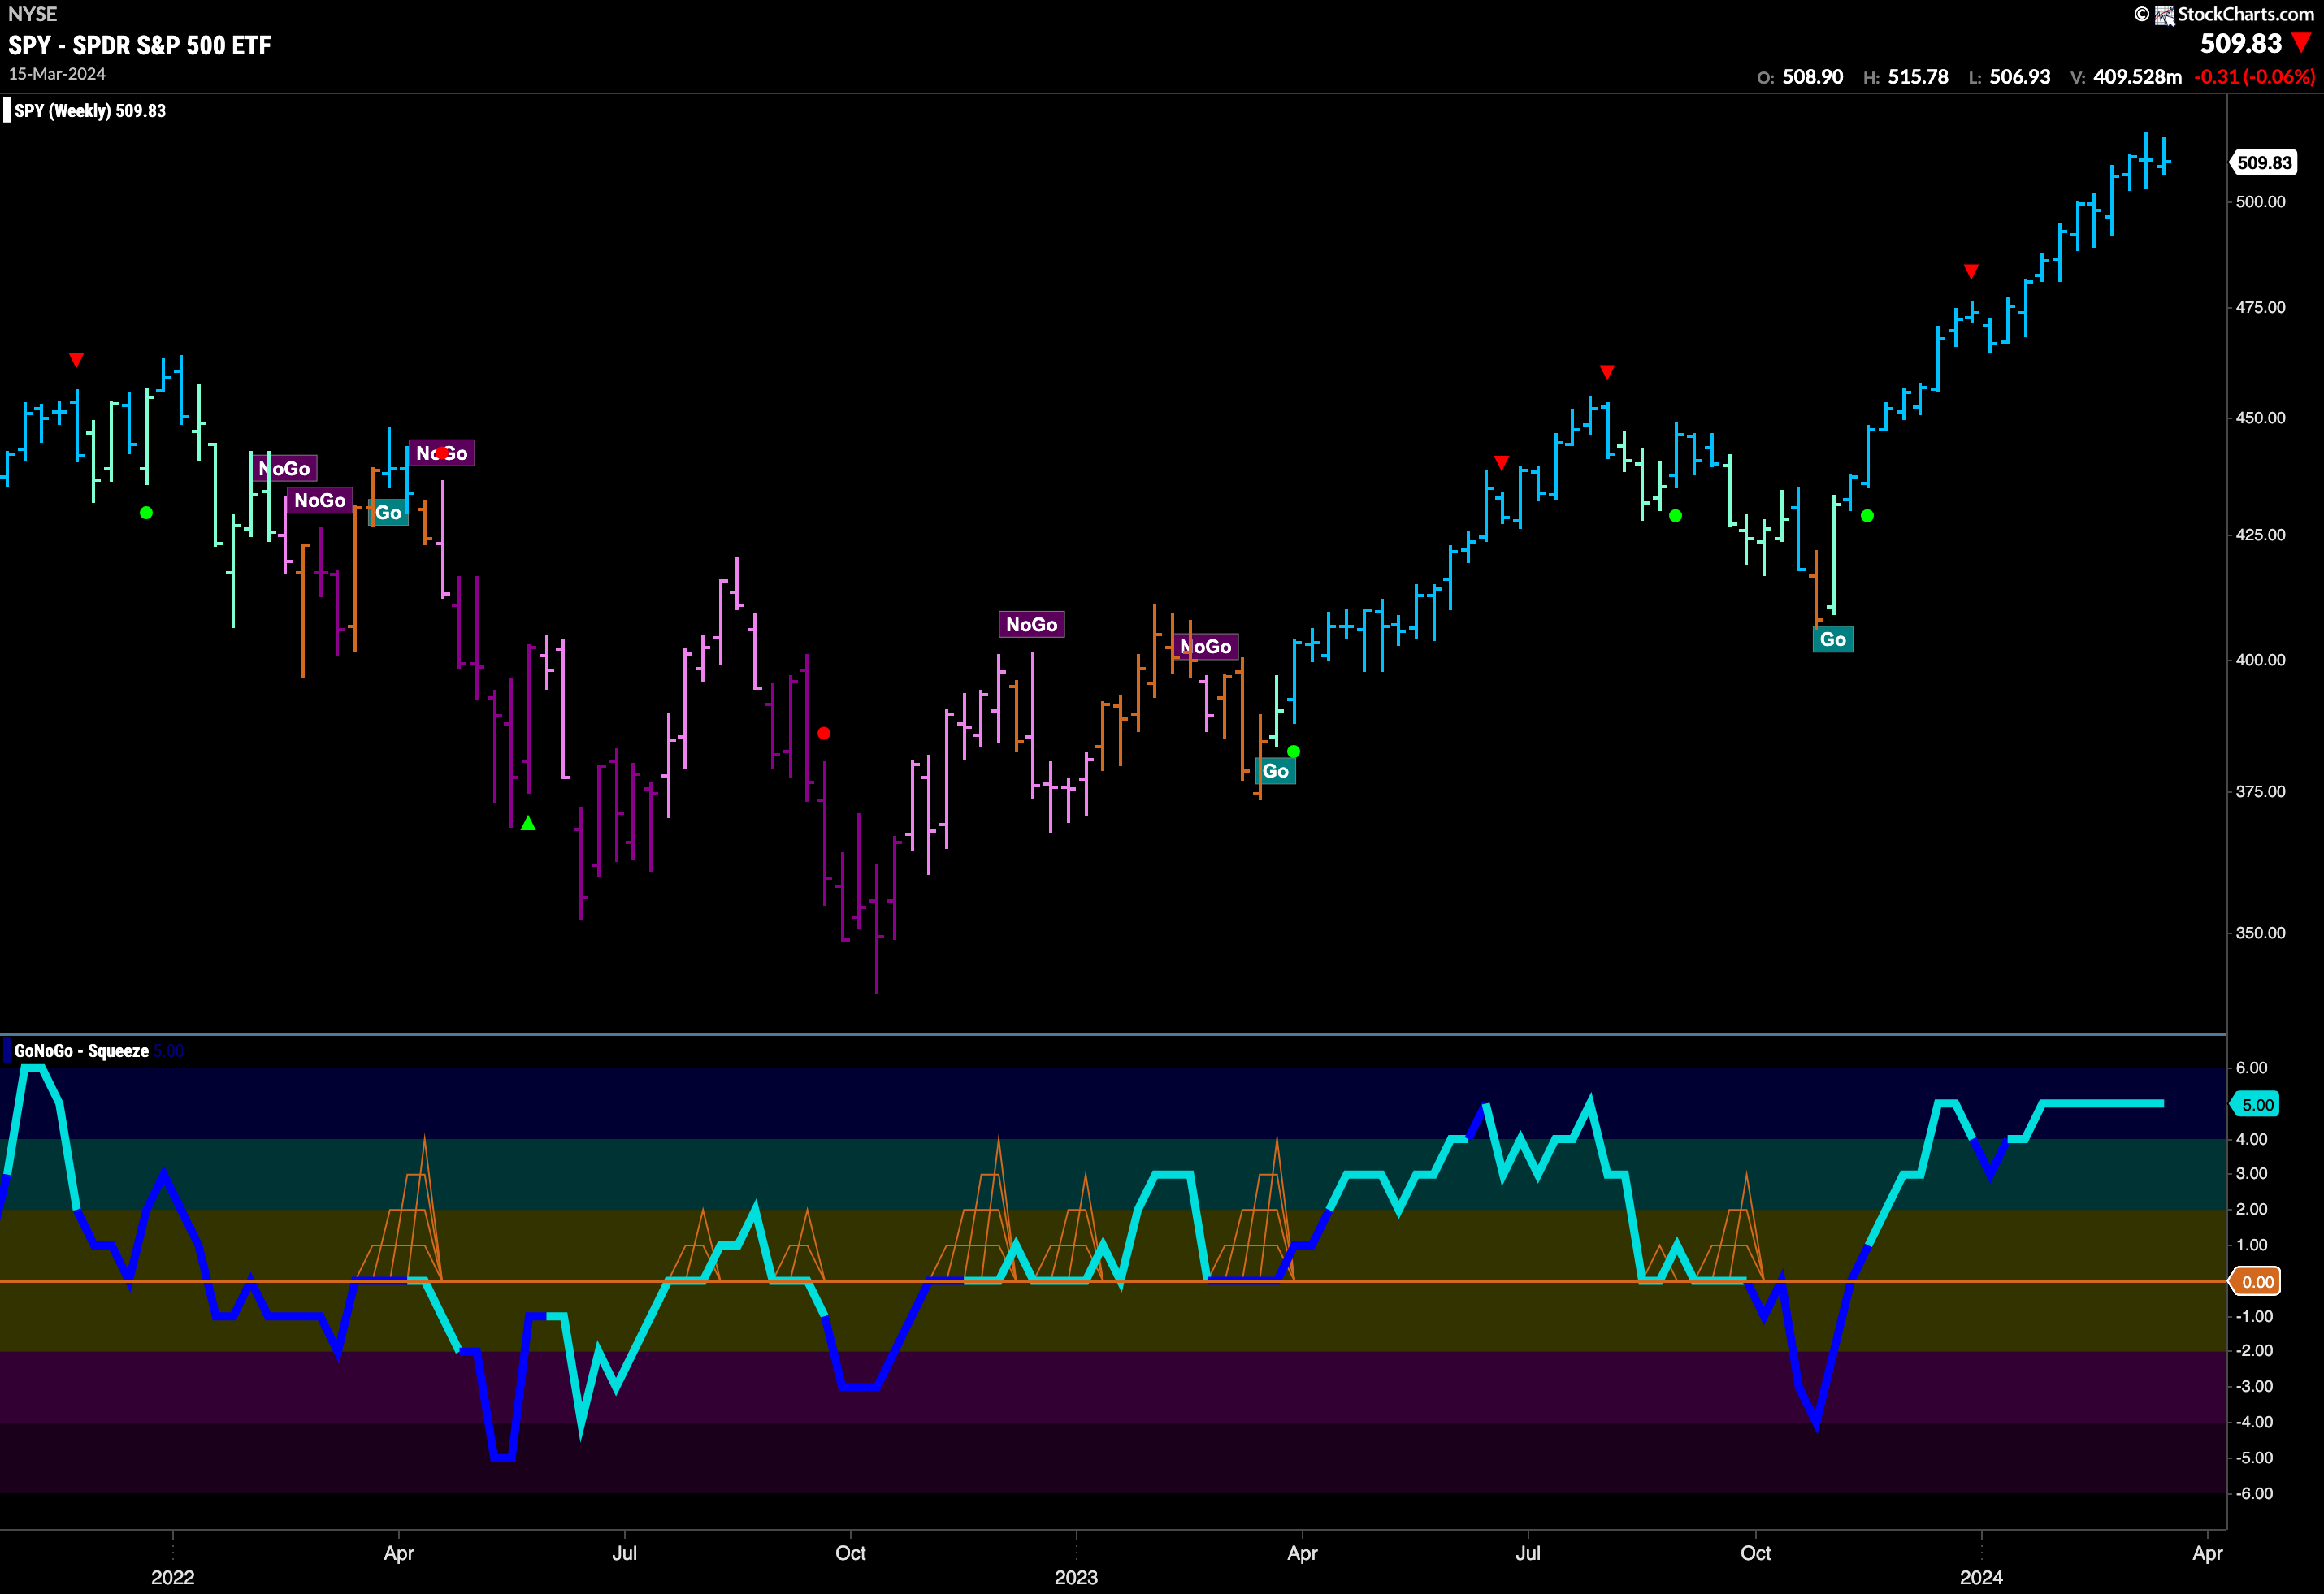
Task: Click the large 509.83 price in header
Action: pyautogui.click(x=2241, y=43)
